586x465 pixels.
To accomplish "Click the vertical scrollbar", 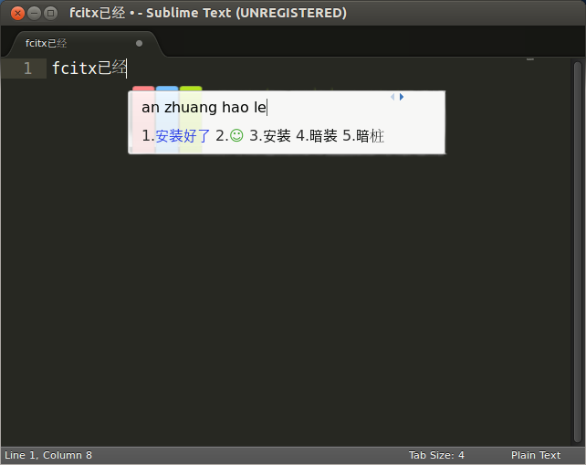I will tap(578, 251).
